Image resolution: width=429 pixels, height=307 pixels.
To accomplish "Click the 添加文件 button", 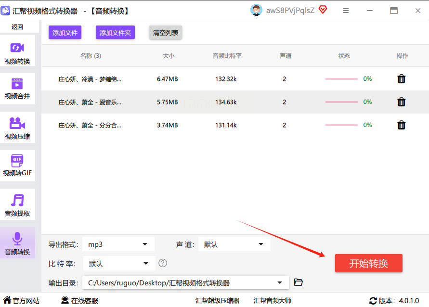I will 65,33.
